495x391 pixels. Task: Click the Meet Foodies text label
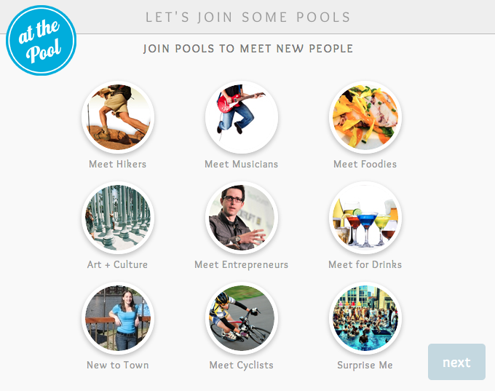365,165
